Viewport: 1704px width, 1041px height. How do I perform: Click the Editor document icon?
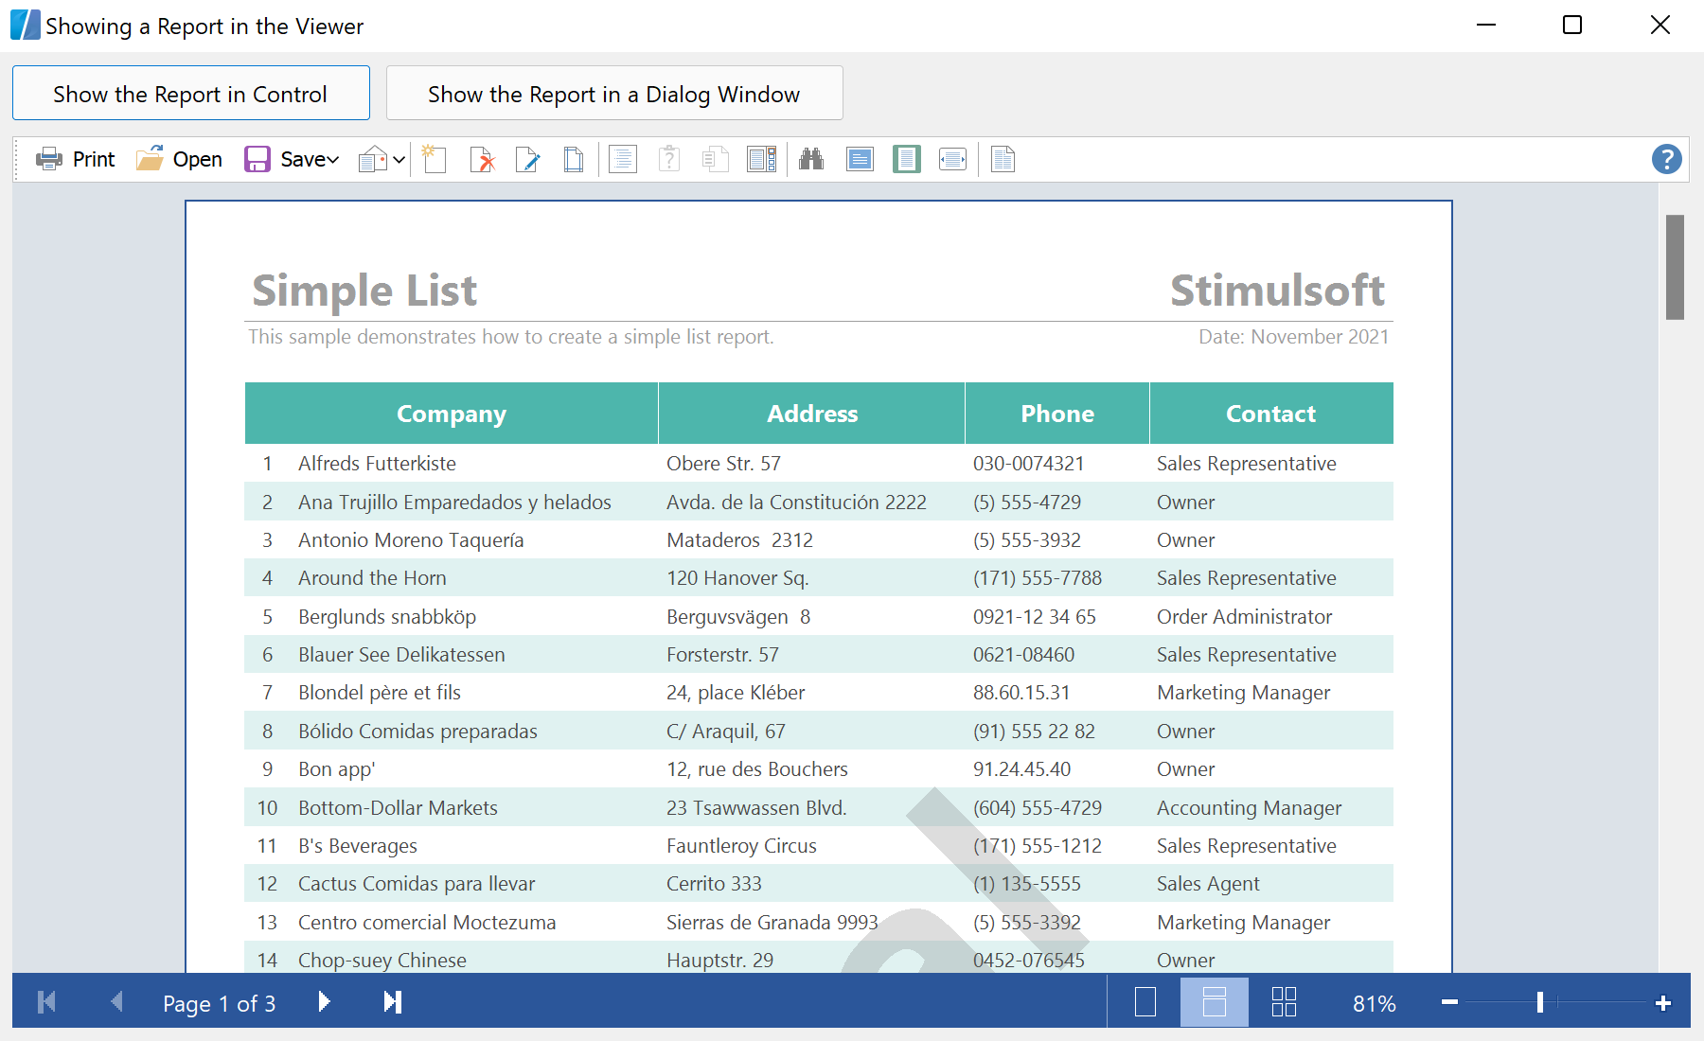click(1003, 159)
